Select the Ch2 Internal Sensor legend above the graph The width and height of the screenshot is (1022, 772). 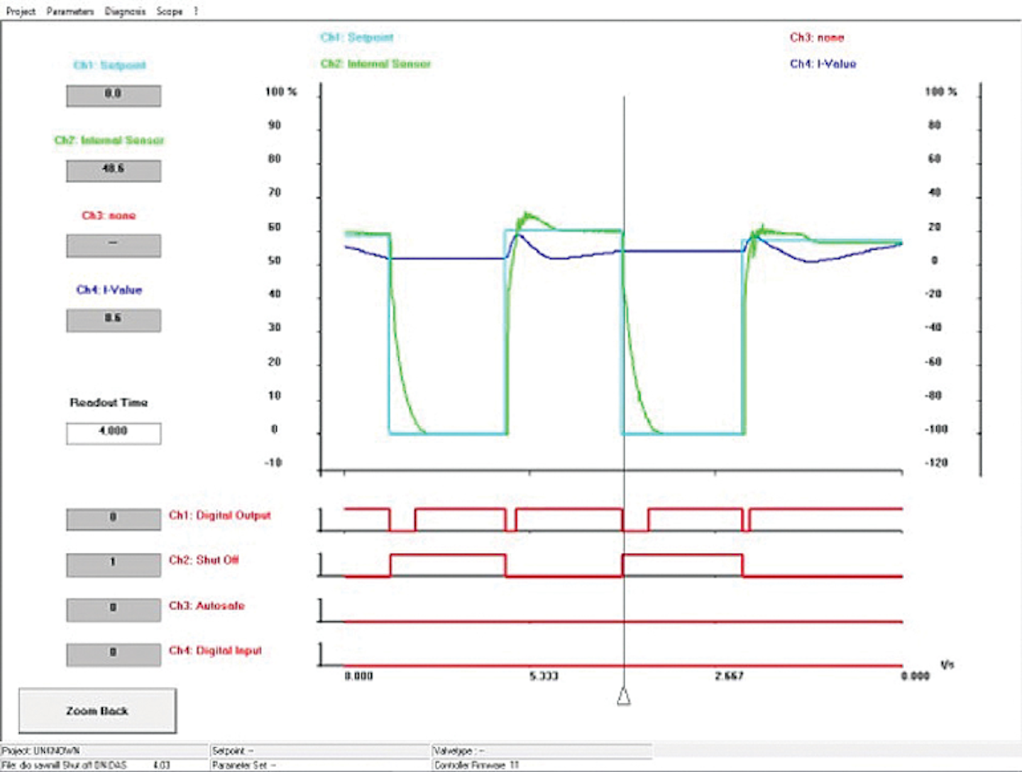tap(375, 64)
